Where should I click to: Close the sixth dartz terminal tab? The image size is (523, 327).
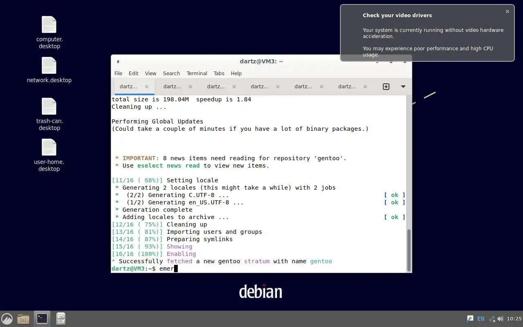pyautogui.click(x=365, y=87)
